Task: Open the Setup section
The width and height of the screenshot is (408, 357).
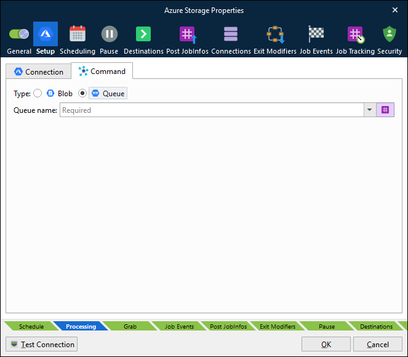Action: pyautogui.click(x=46, y=39)
